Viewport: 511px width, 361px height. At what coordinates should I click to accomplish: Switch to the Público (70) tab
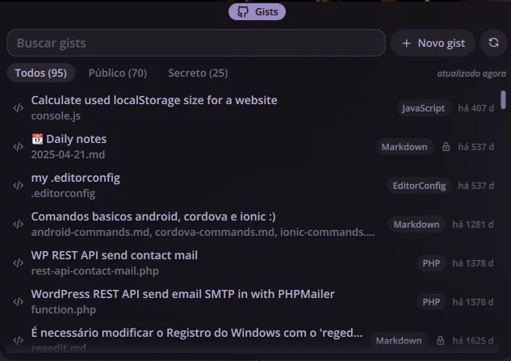[x=118, y=73]
